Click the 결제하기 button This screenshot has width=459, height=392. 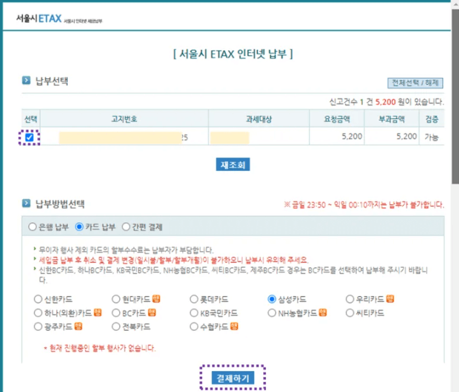(x=232, y=378)
